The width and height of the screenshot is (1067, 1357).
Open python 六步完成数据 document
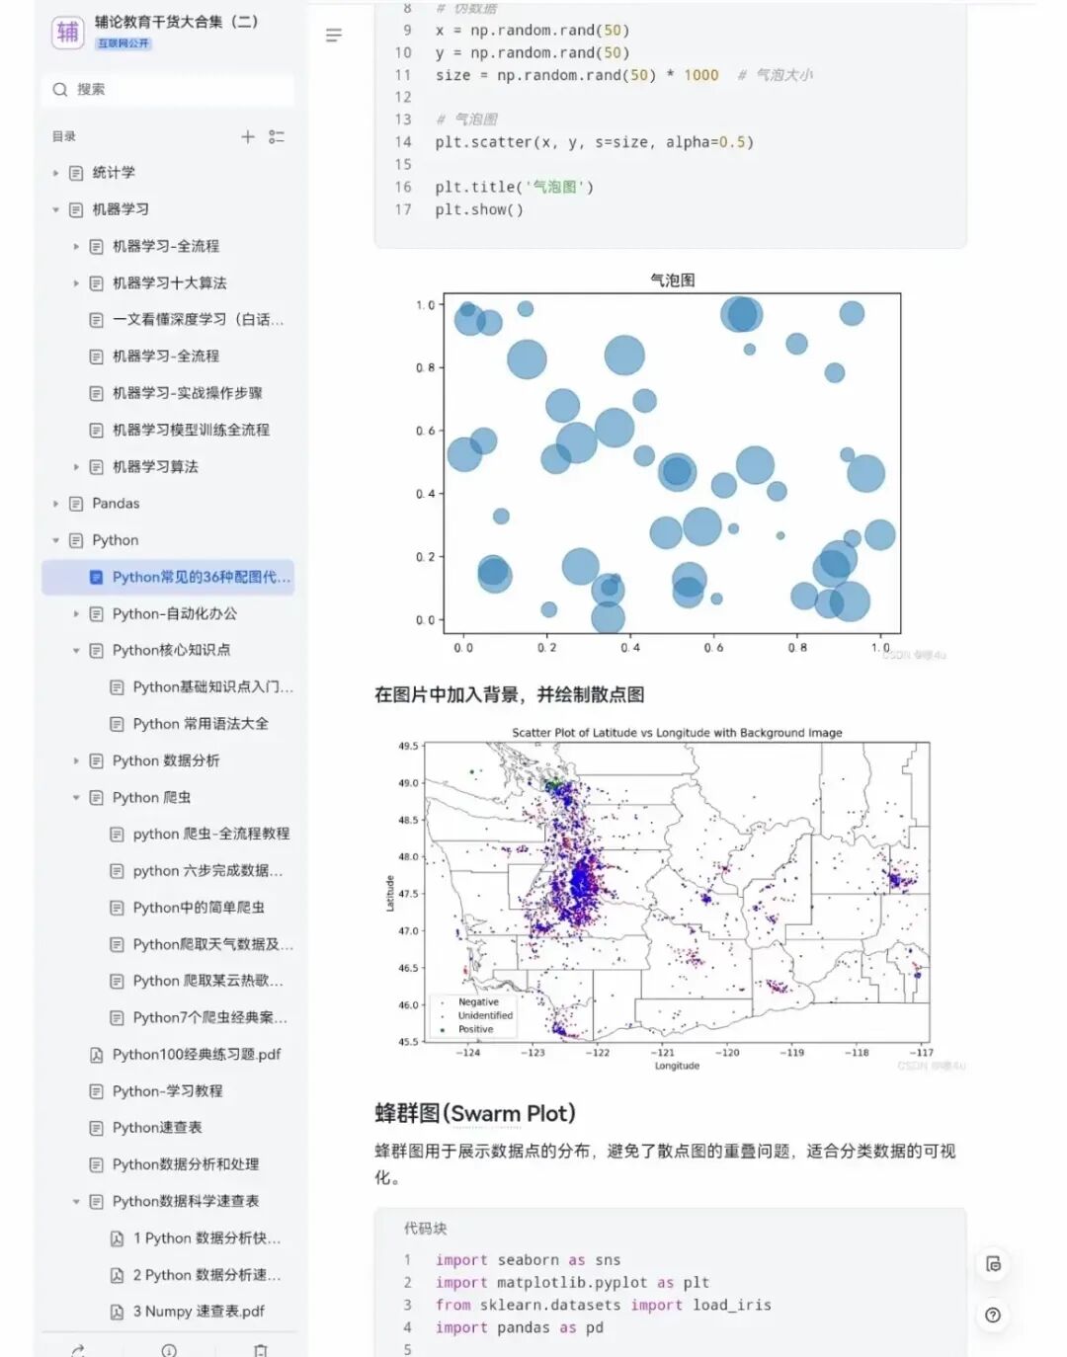tap(207, 871)
